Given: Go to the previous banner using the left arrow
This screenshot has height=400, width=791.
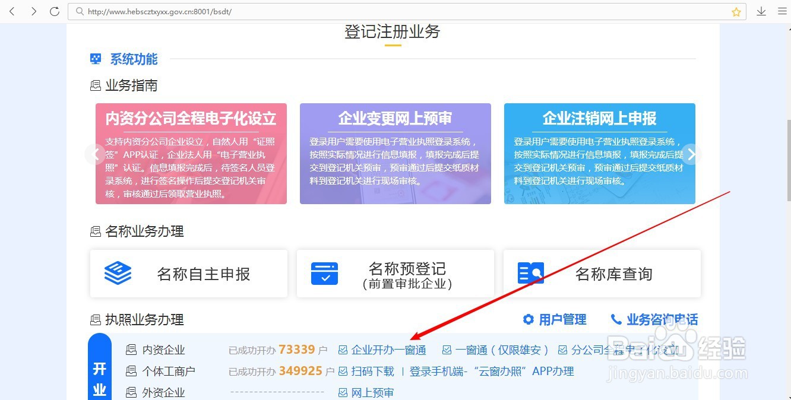Looking at the screenshot, I should tap(96, 154).
